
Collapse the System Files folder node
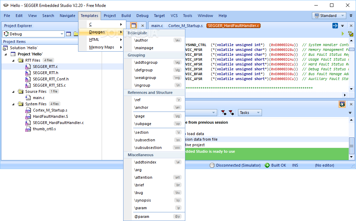pyautogui.click(x=13, y=104)
